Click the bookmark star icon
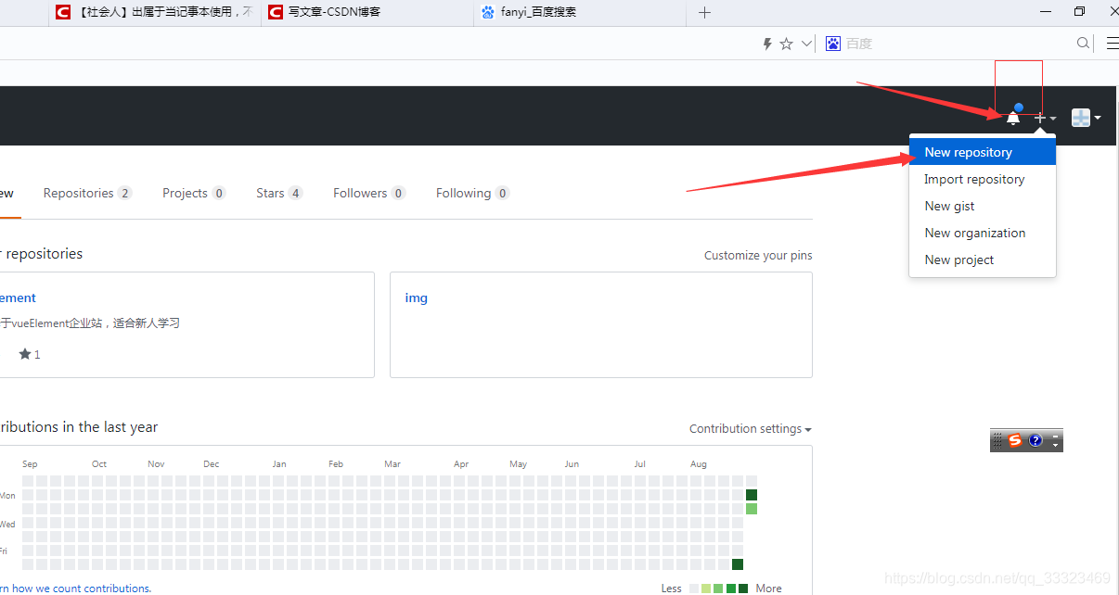The height and width of the screenshot is (595, 1119). [786, 44]
